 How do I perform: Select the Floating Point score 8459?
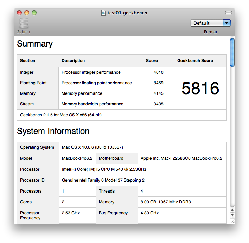[159, 83]
